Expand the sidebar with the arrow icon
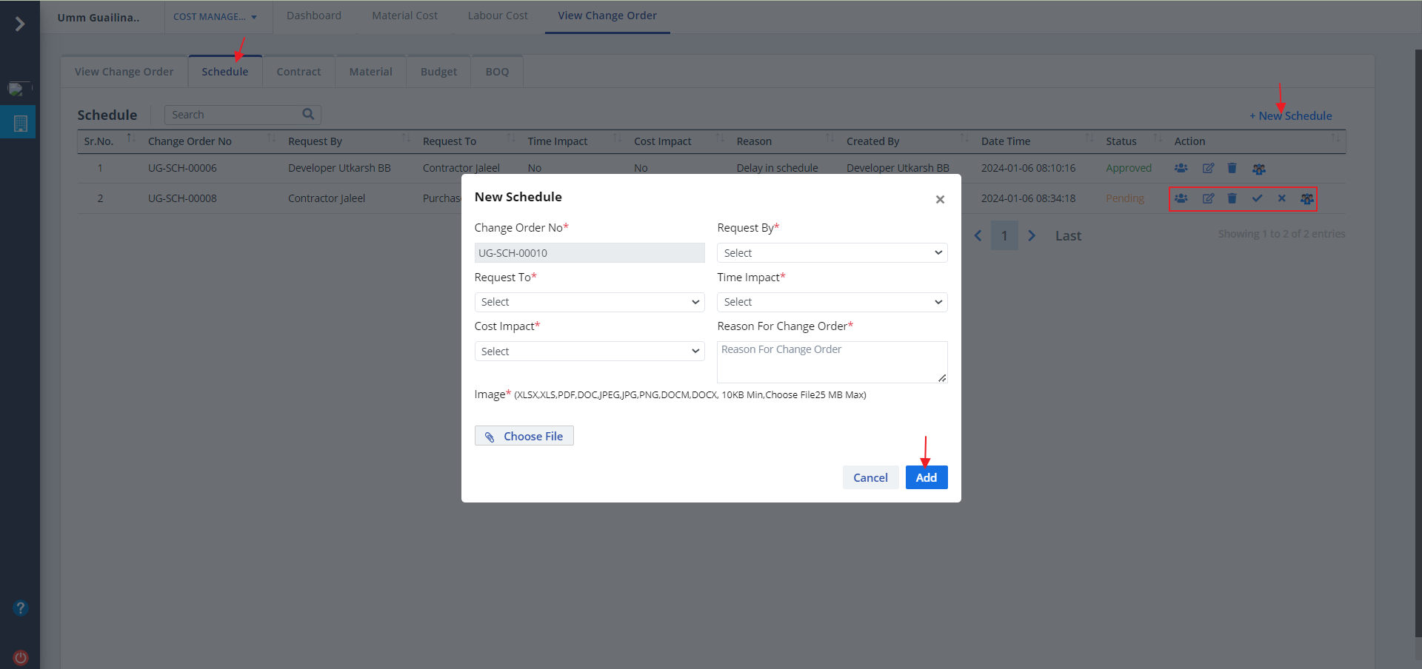 (20, 24)
